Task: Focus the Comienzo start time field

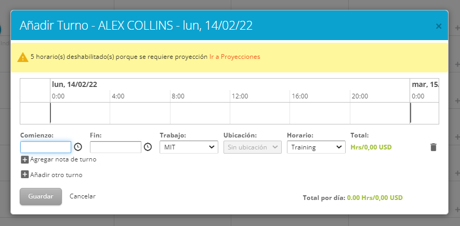Action: pos(46,147)
